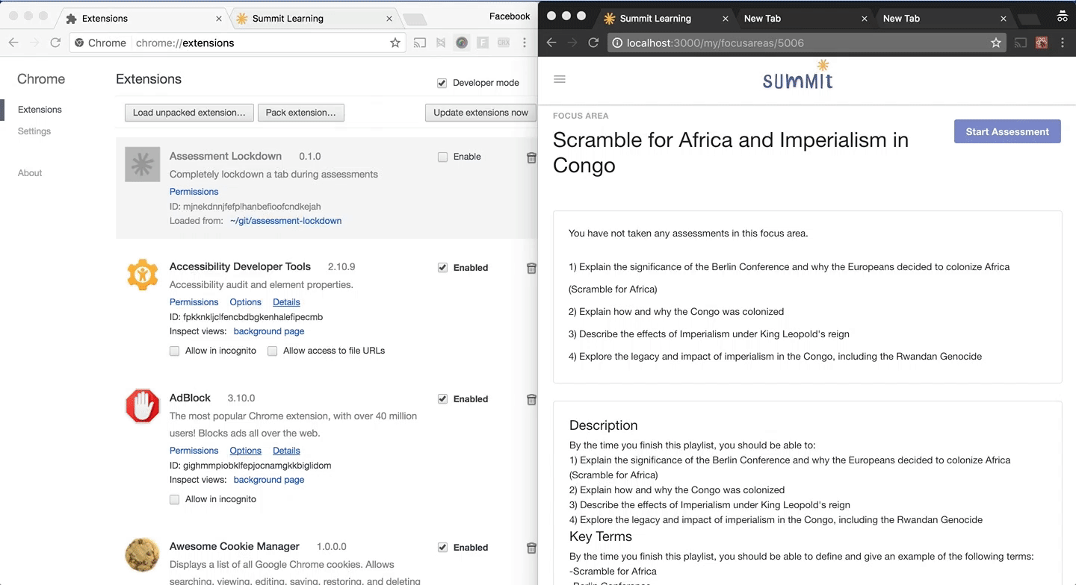
Task: Open Chrome menu in the dark Summit window
Action: 1063,43
